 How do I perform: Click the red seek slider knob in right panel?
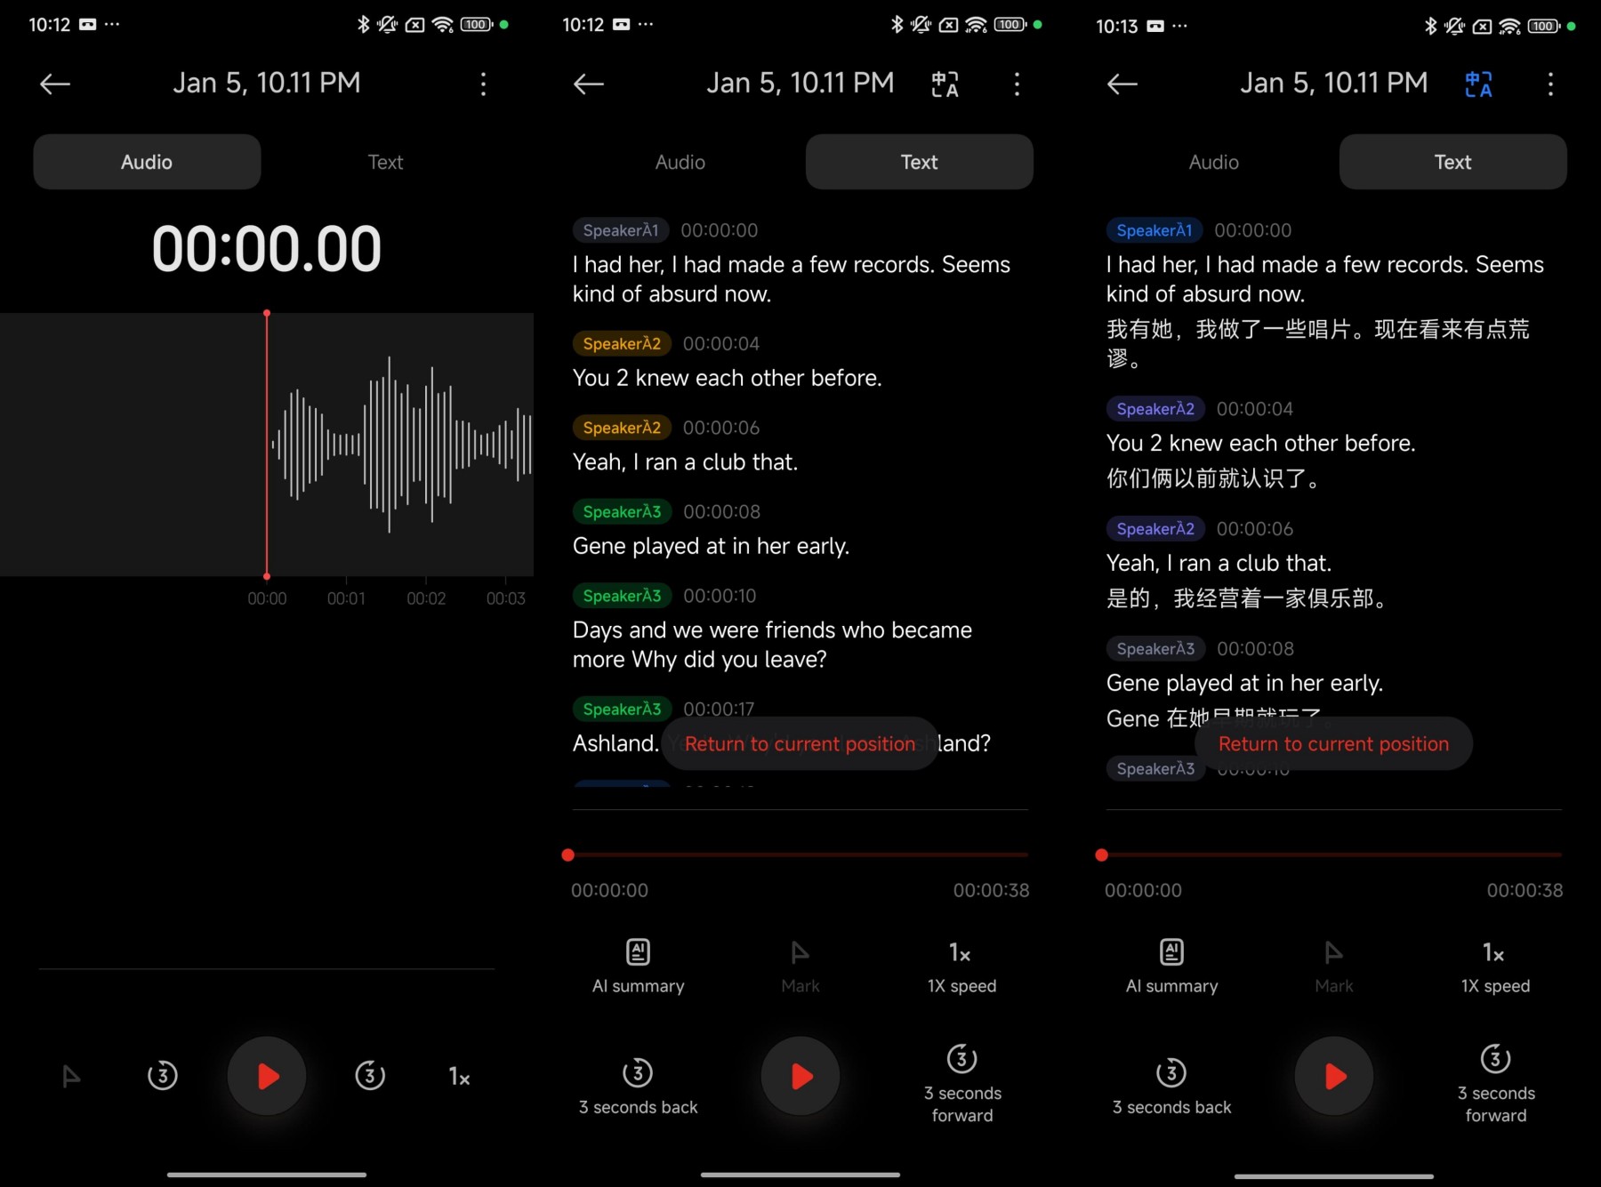tap(1102, 854)
